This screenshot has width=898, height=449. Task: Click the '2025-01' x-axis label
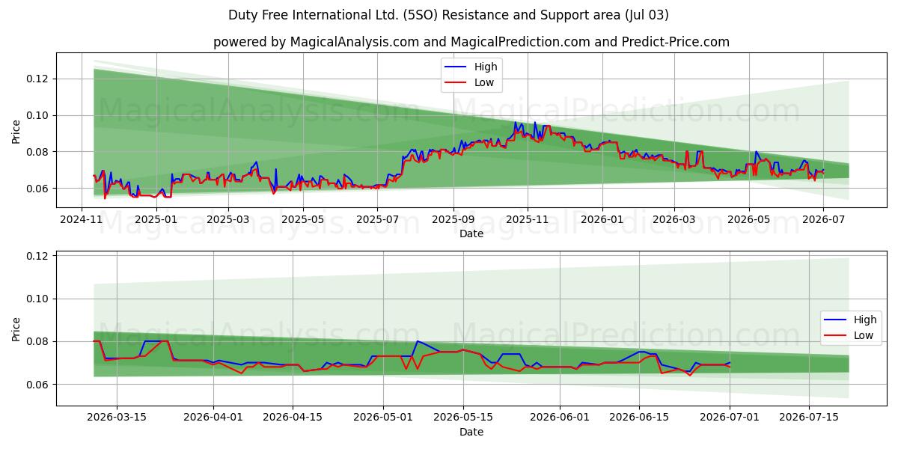(157, 219)
